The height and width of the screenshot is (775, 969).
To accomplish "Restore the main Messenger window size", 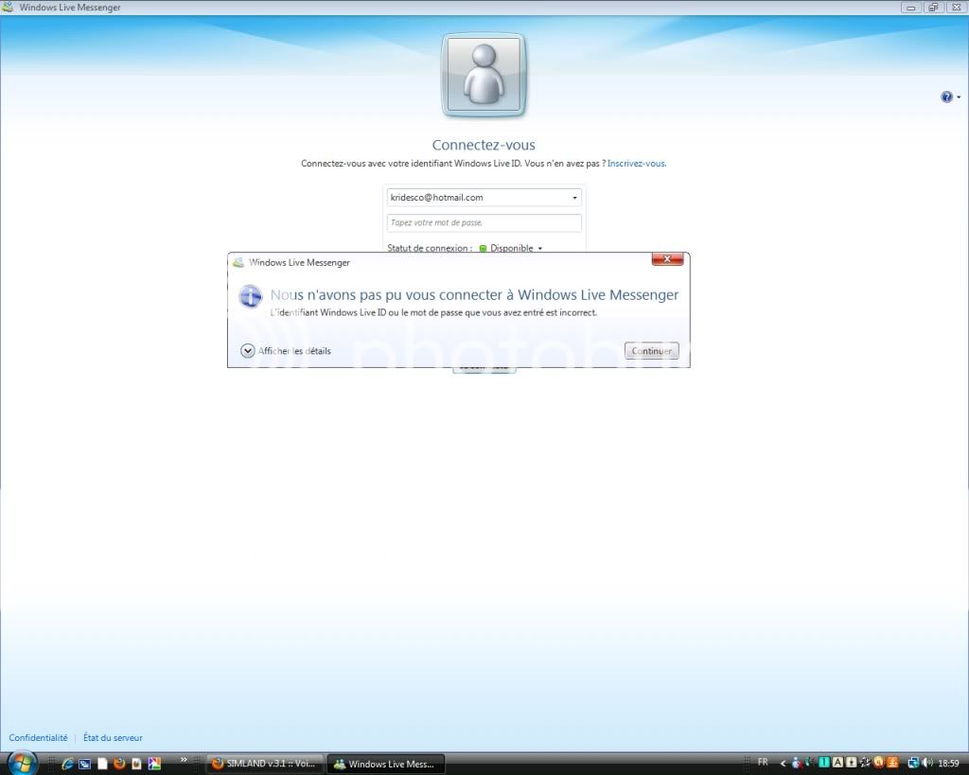I will pos(932,8).
